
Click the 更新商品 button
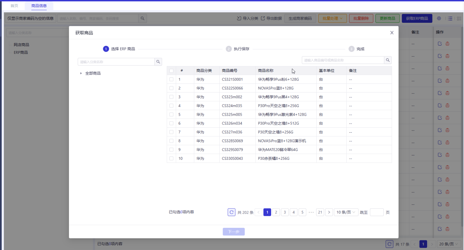coord(387,18)
